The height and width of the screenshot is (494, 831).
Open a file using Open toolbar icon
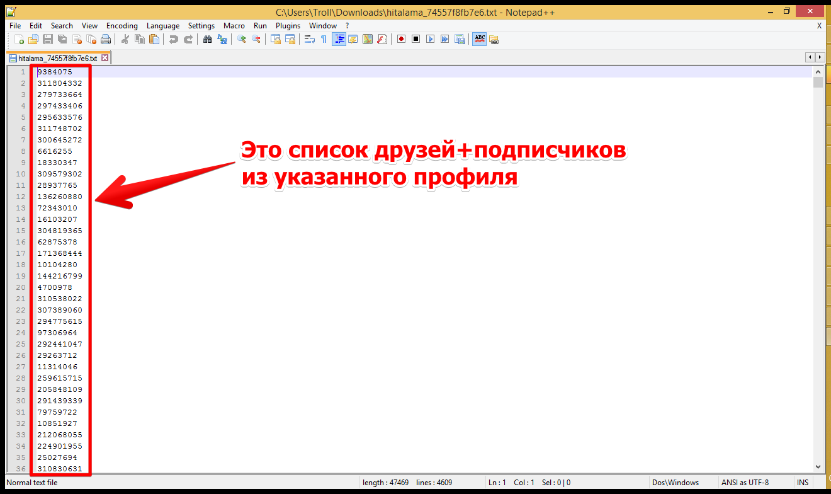(33, 39)
